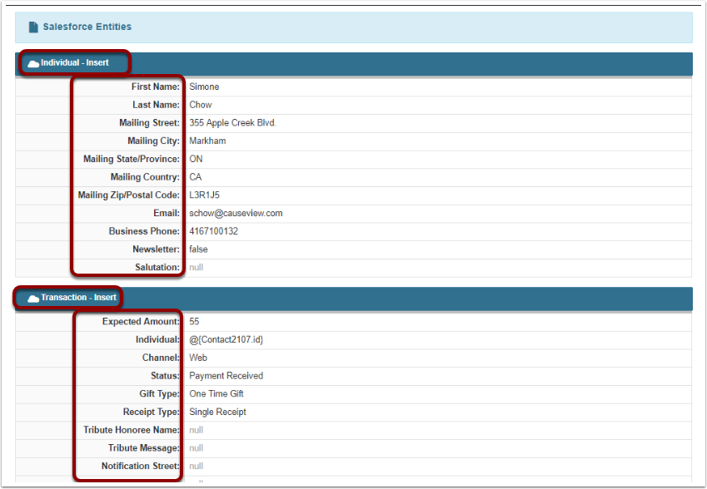Viewport: 707px width, 489px height.
Task: Click the Mailing City: label
Action: click(154, 141)
